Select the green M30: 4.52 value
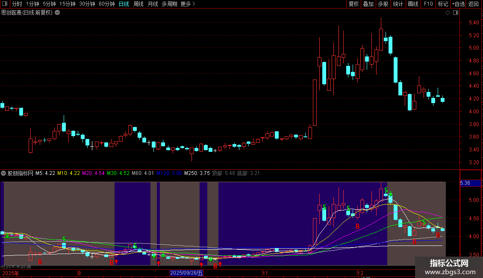The image size is (483, 278). [x=118, y=173]
